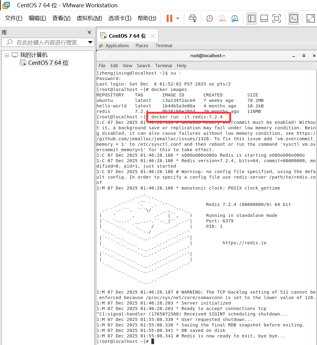Open the 虚拟机(M) menu
This screenshot has height=345, width=317.
pos(89,18)
